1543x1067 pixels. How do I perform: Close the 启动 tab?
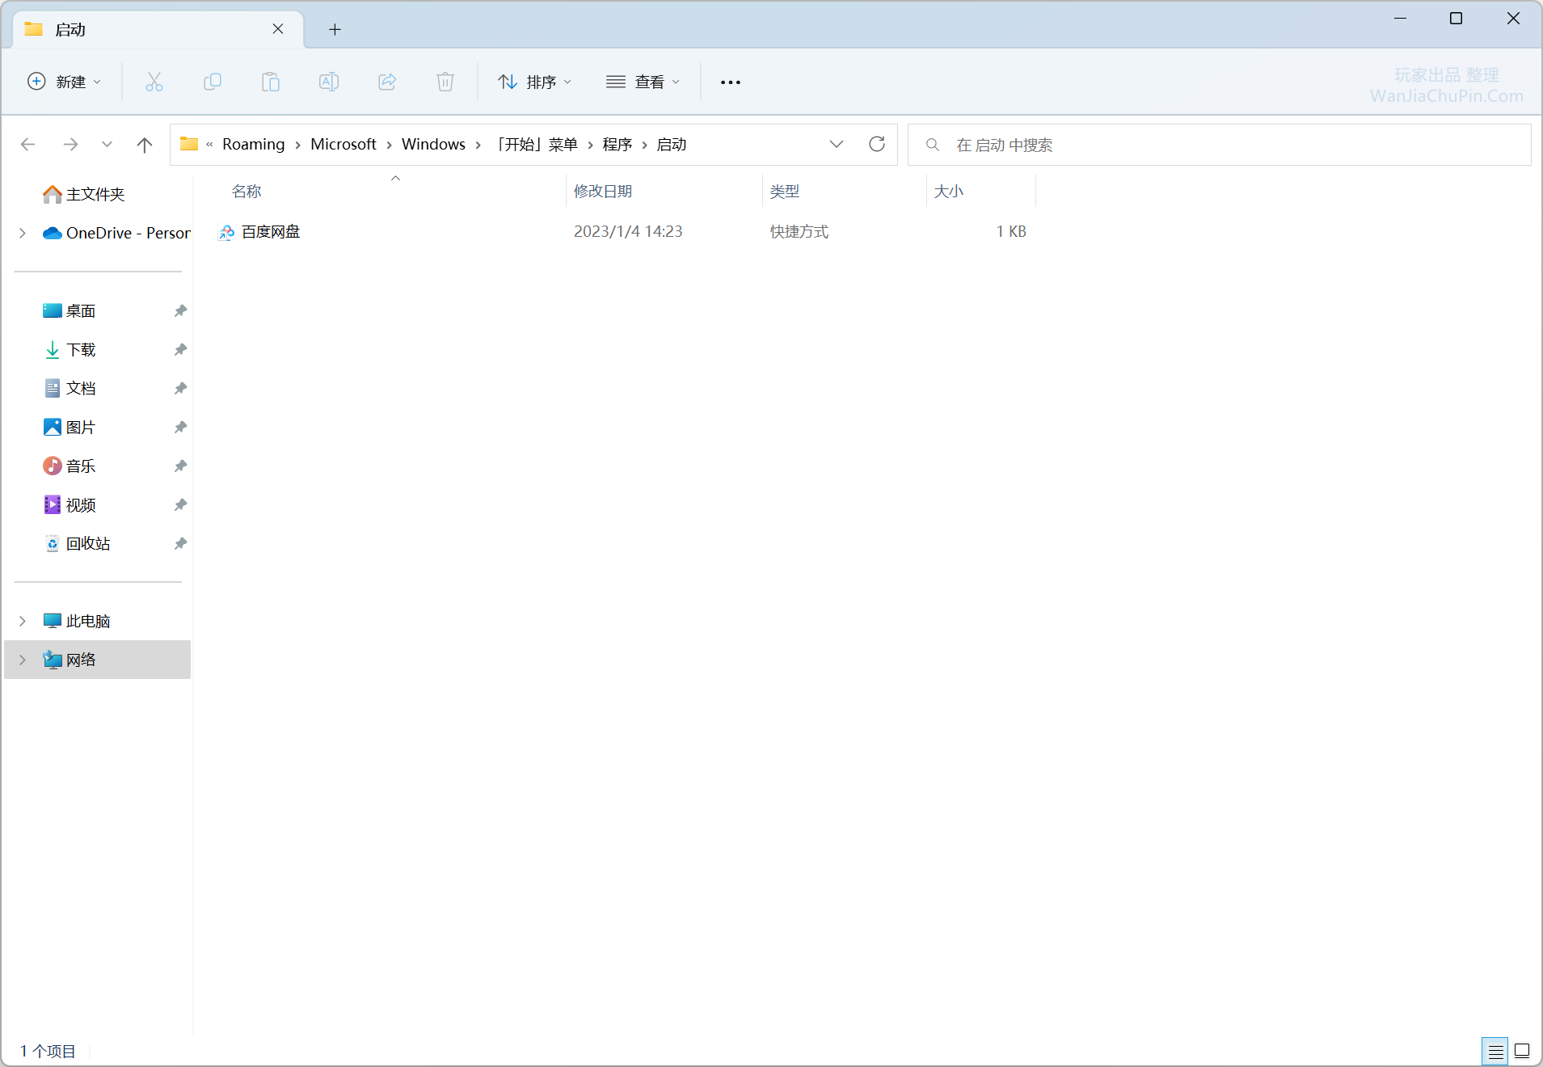pos(278,29)
